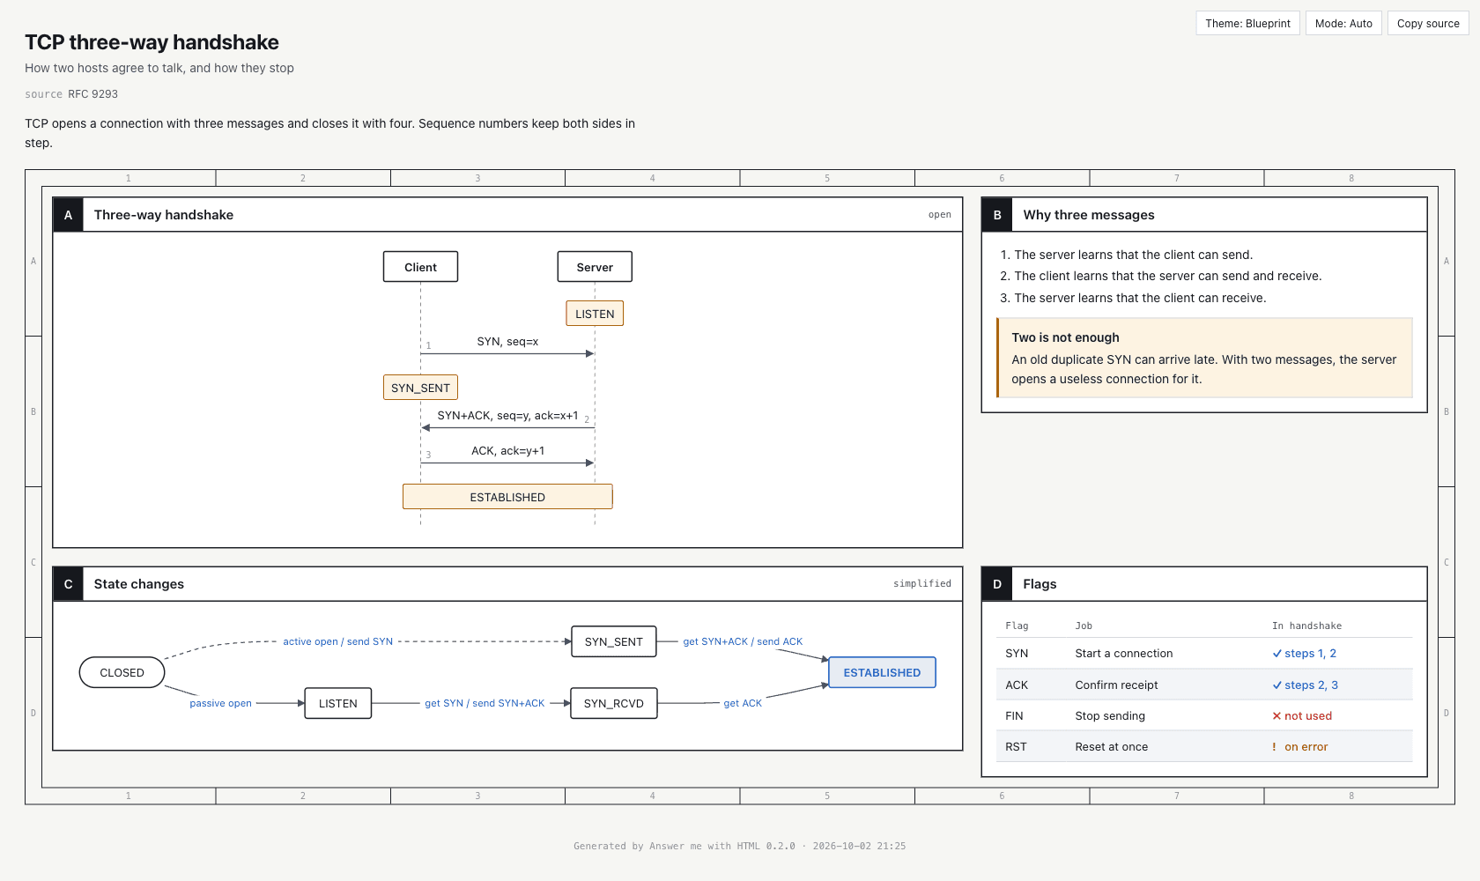Image resolution: width=1480 pixels, height=881 pixels.
Task: Click the 'get ACK' transition label
Action: tap(743, 703)
